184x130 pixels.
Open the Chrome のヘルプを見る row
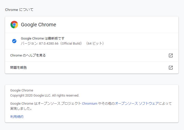click(28, 55)
